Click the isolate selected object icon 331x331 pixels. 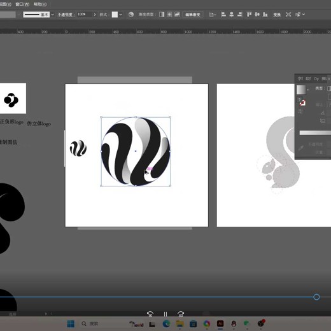coord(288,15)
